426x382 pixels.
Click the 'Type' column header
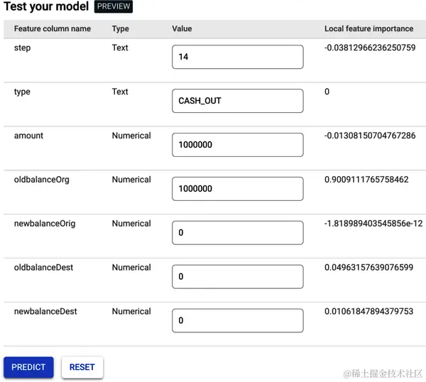click(x=121, y=29)
